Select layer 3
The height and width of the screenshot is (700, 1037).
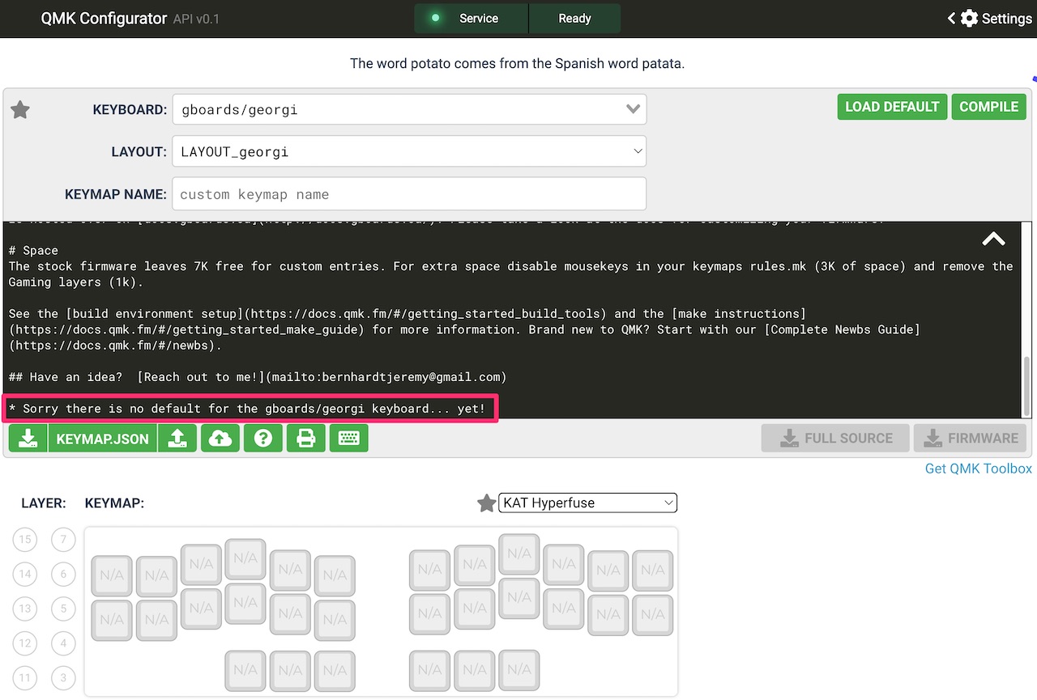pyautogui.click(x=63, y=678)
